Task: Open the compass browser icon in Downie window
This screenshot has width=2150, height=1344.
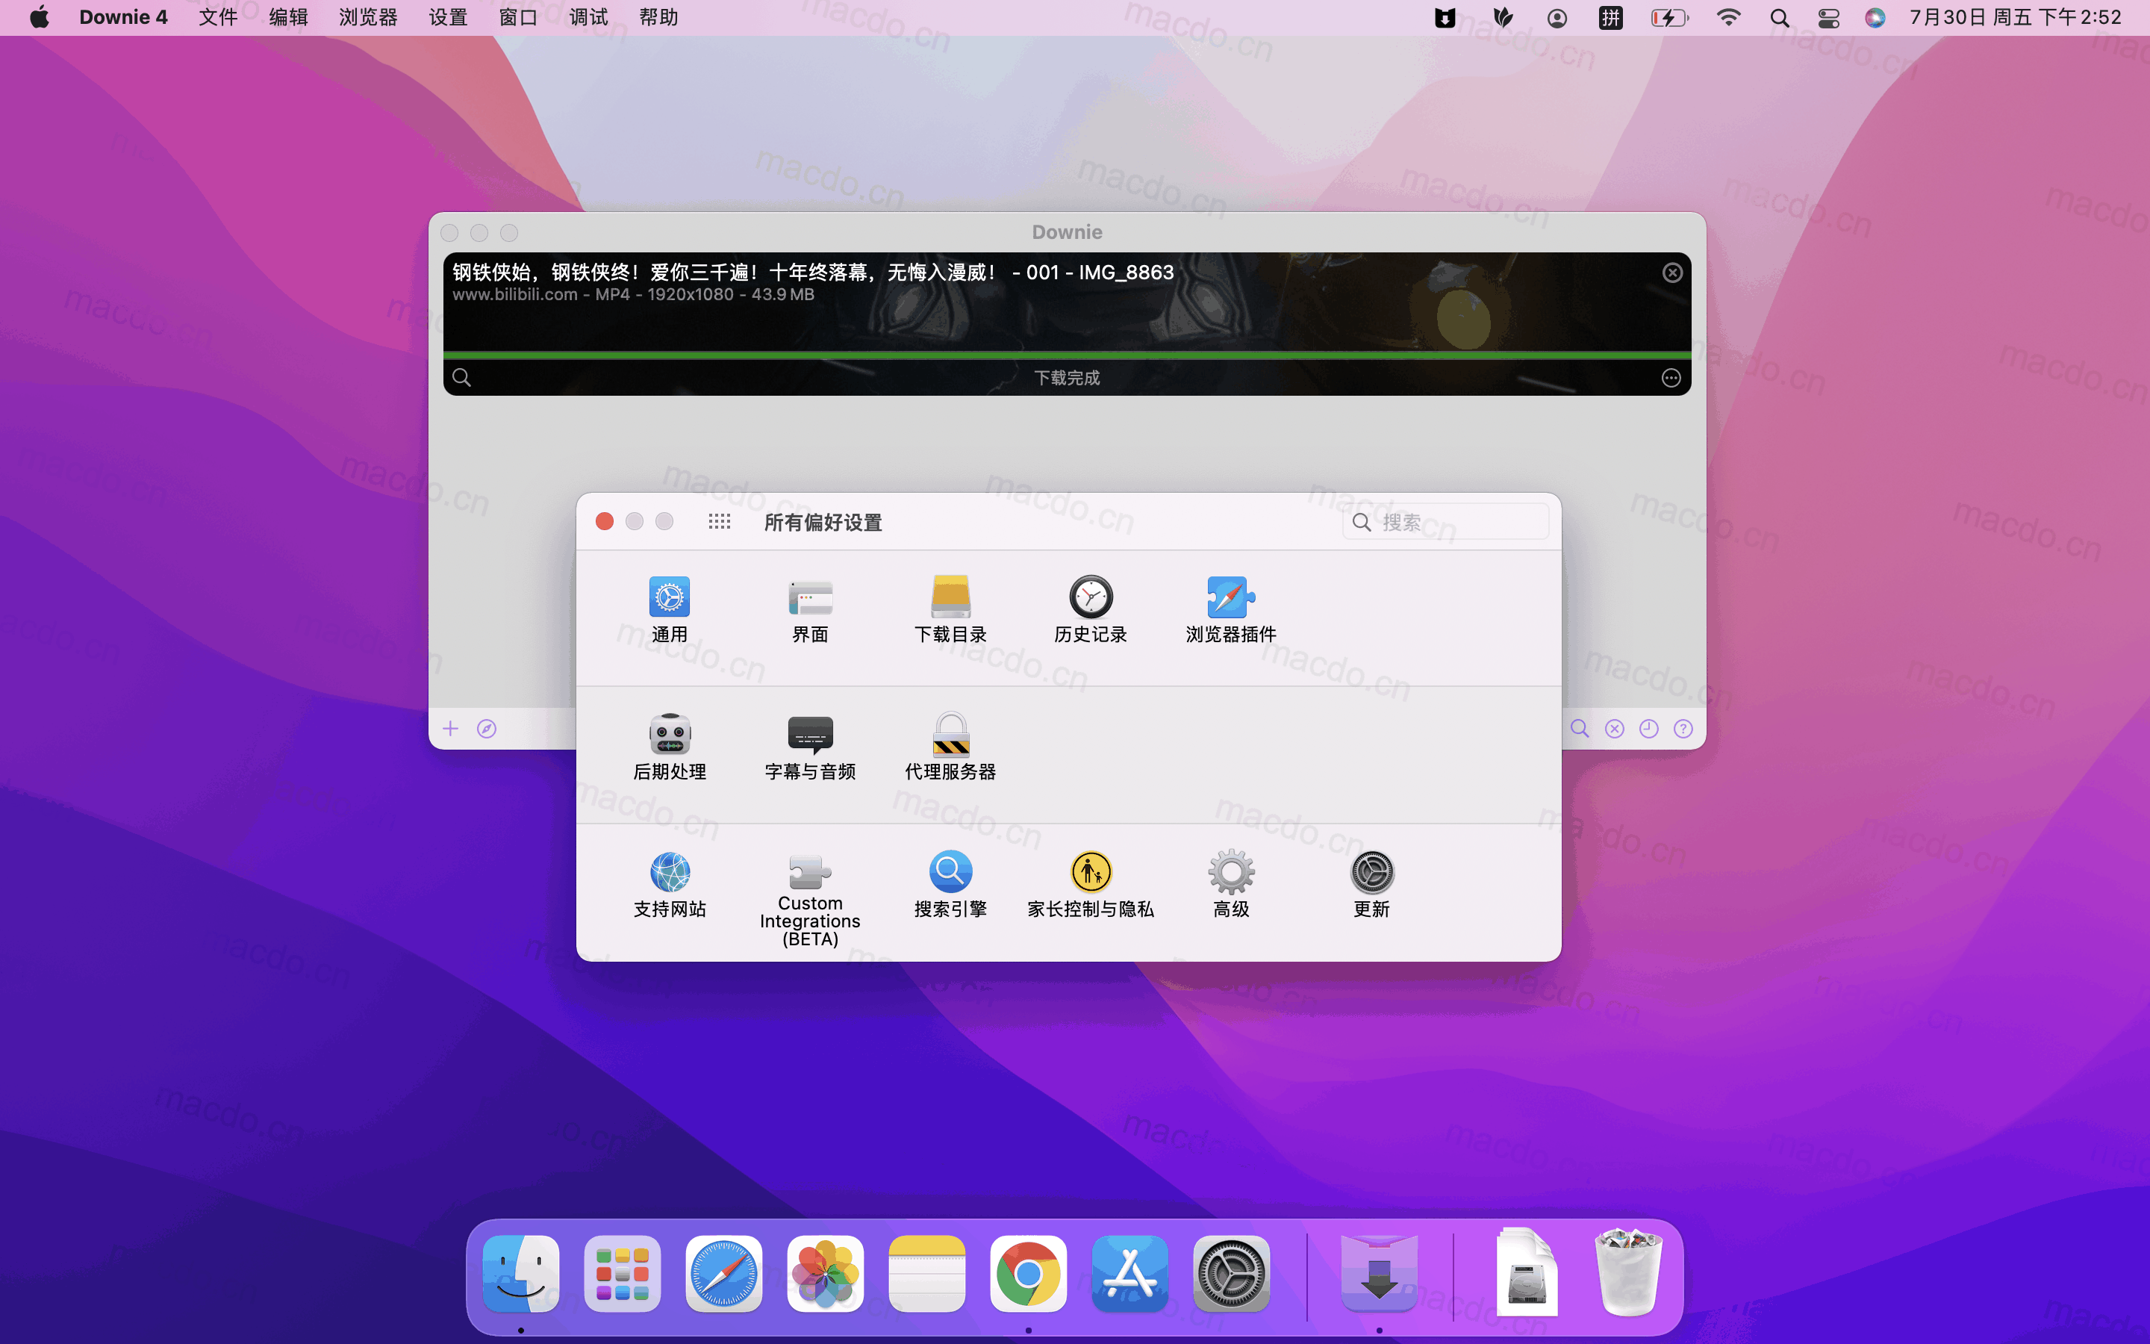Action: [486, 729]
